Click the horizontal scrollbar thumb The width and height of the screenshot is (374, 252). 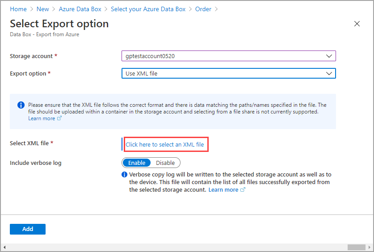tap(357, 248)
